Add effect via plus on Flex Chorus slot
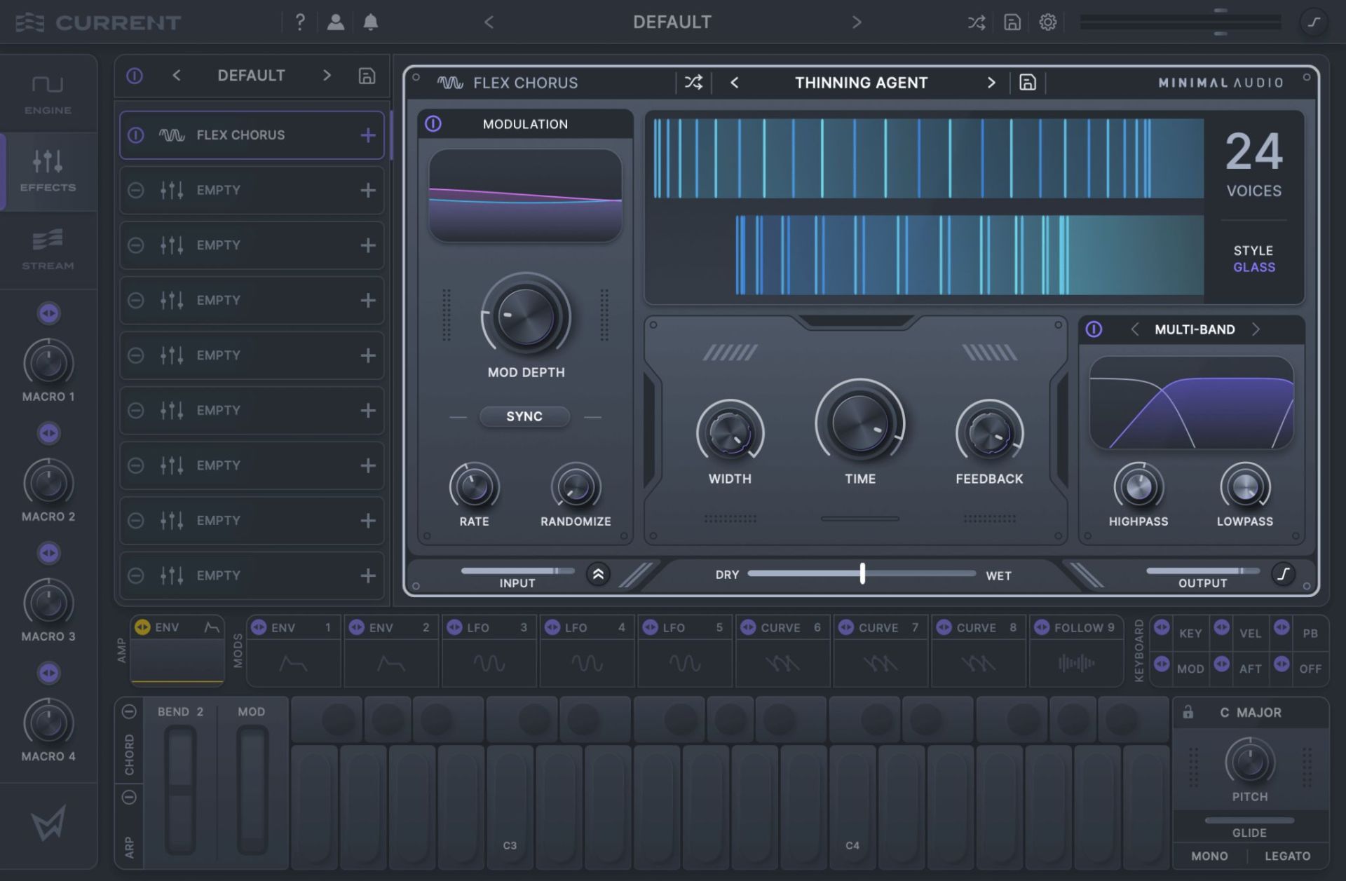Image resolution: width=1346 pixels, height=881 pixels. [368, 135]
